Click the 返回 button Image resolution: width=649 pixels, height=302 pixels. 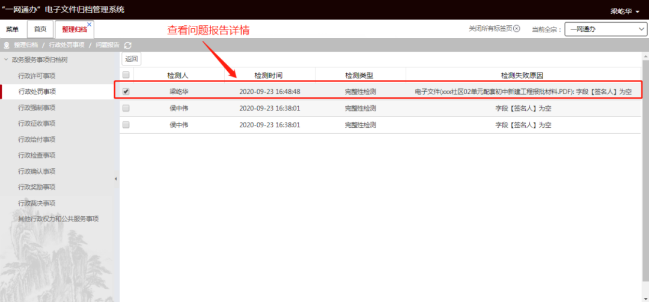point(132,59)
